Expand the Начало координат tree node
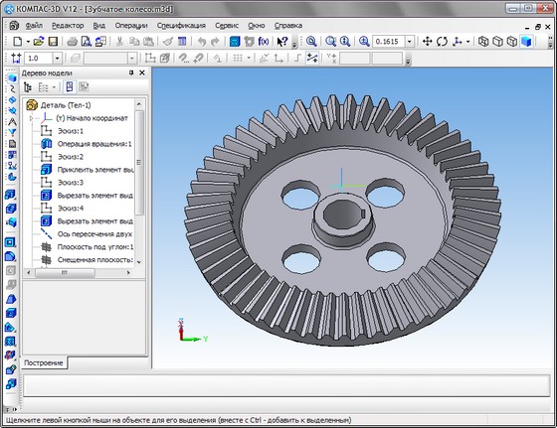The height and width of the screenshot is (428, 557). [31, 118]
